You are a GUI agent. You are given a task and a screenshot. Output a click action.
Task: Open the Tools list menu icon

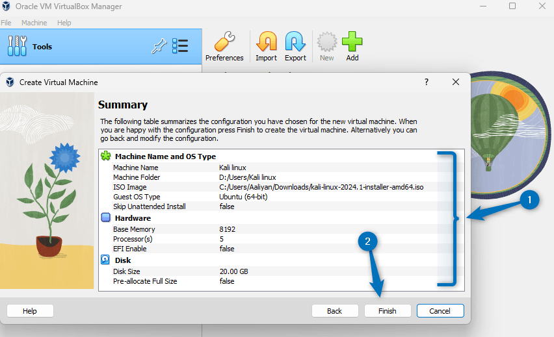click(x=180, y=46)
